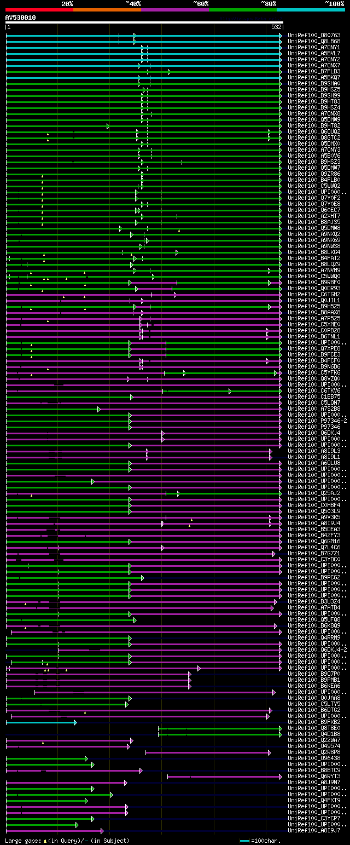Select hit label UniRef100_B9SH99

coord(314,95)
